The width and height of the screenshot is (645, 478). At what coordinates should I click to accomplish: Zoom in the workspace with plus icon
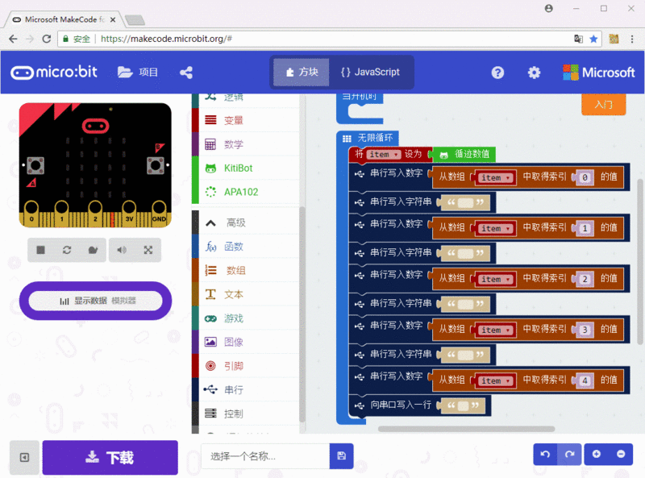point(597,454)
